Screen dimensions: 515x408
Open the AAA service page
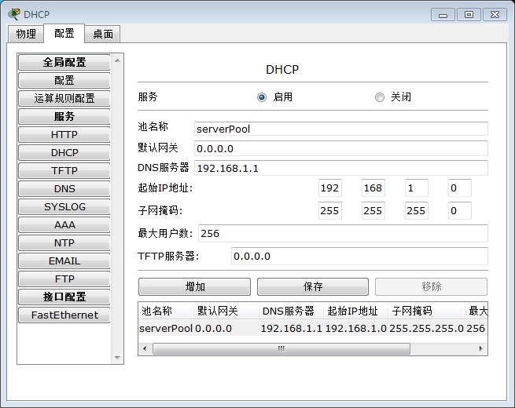tap(64, 225)
